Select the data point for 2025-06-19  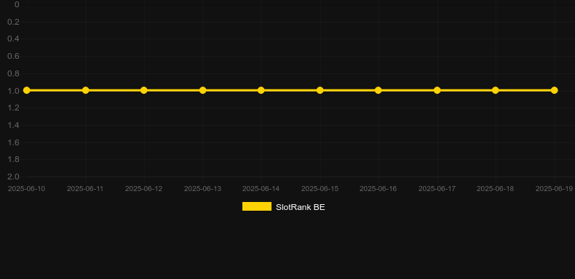[x=554, y=90]
